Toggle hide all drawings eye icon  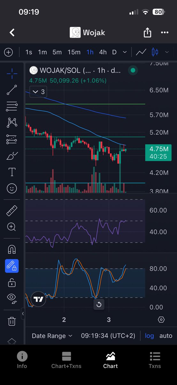(12, 298)
